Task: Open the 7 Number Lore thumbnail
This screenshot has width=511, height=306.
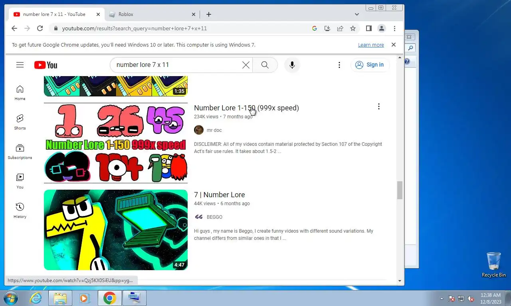Action: coord(116,230)
